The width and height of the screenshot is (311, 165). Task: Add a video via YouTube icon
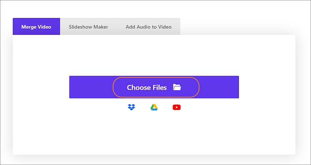coord(176,107)
